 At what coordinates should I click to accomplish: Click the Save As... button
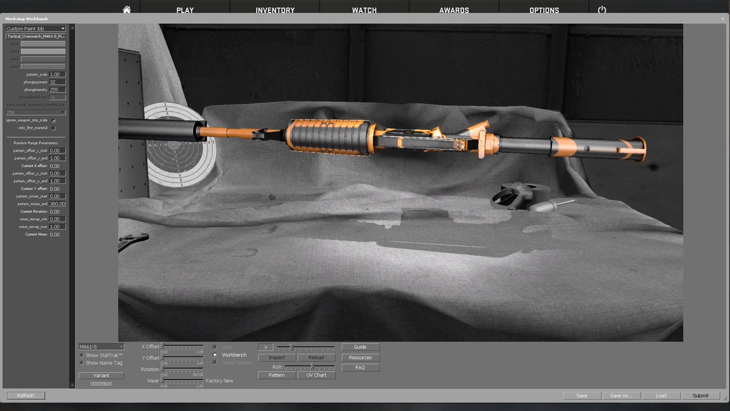621,396
